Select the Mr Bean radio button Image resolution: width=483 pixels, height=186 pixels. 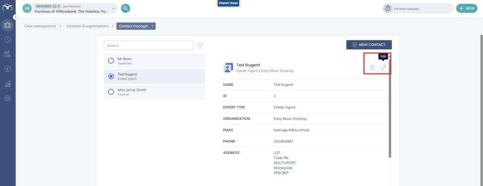coord(111,61)
